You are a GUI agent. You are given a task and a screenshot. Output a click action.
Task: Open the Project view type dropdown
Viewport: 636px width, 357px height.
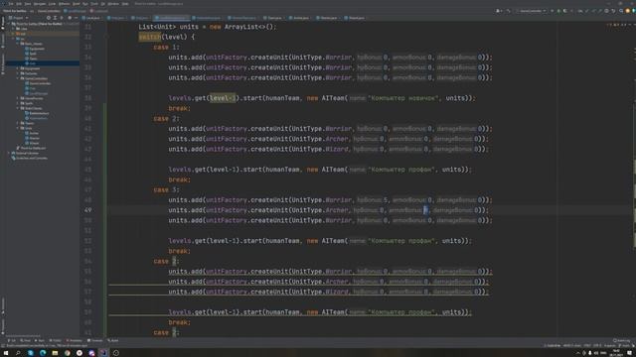(19, 18)
